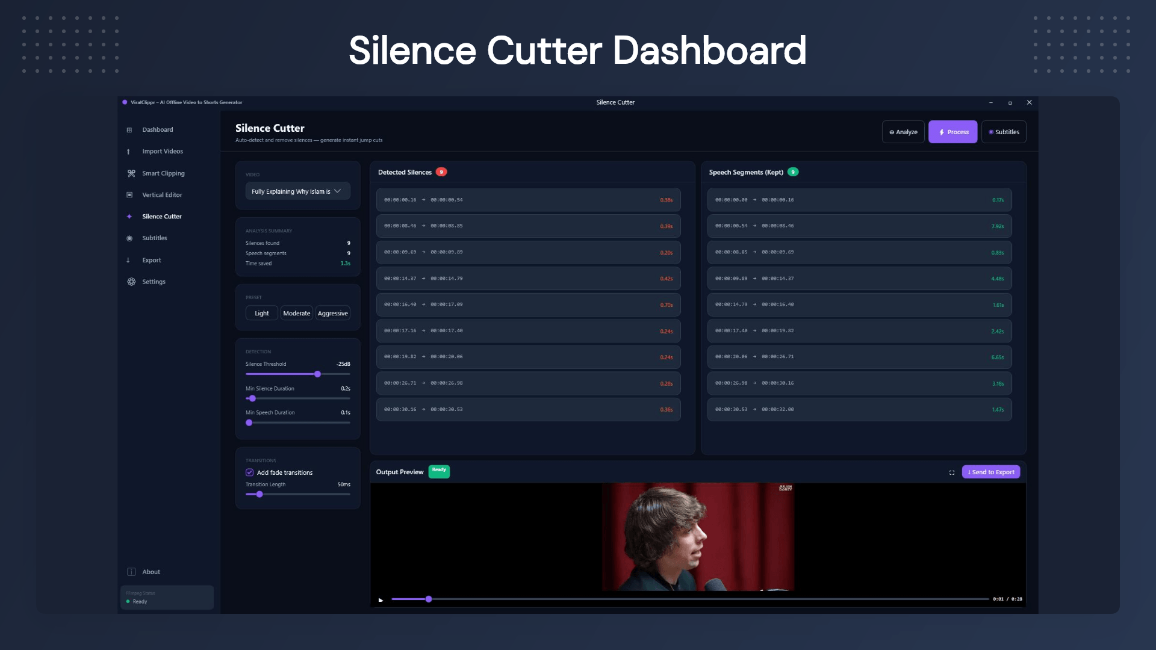Select the Light preset
Image resolution: width=1156 pixels, height=650 pixels.
(x=261, y=314)
